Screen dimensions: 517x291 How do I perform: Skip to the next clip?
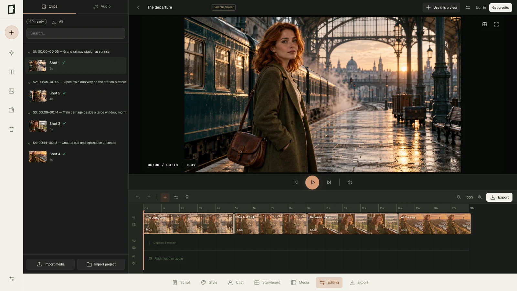(329, 182)
